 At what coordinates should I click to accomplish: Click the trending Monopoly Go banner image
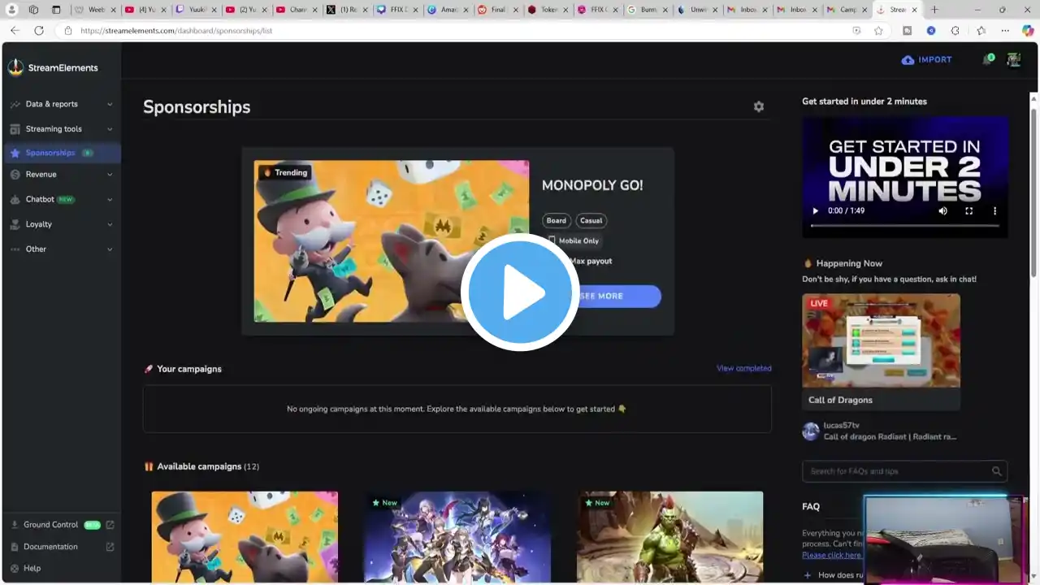(391, 240)
